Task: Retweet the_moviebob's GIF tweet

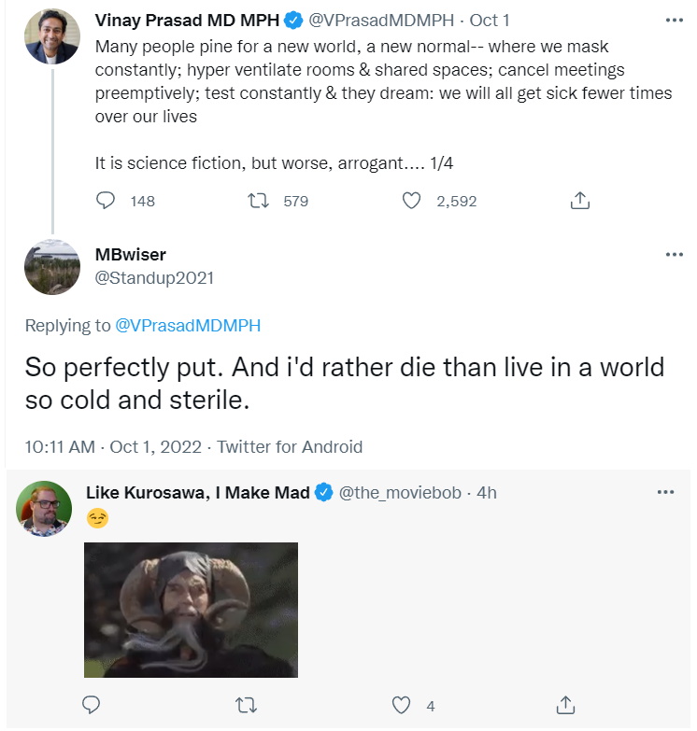Action: 246,705
